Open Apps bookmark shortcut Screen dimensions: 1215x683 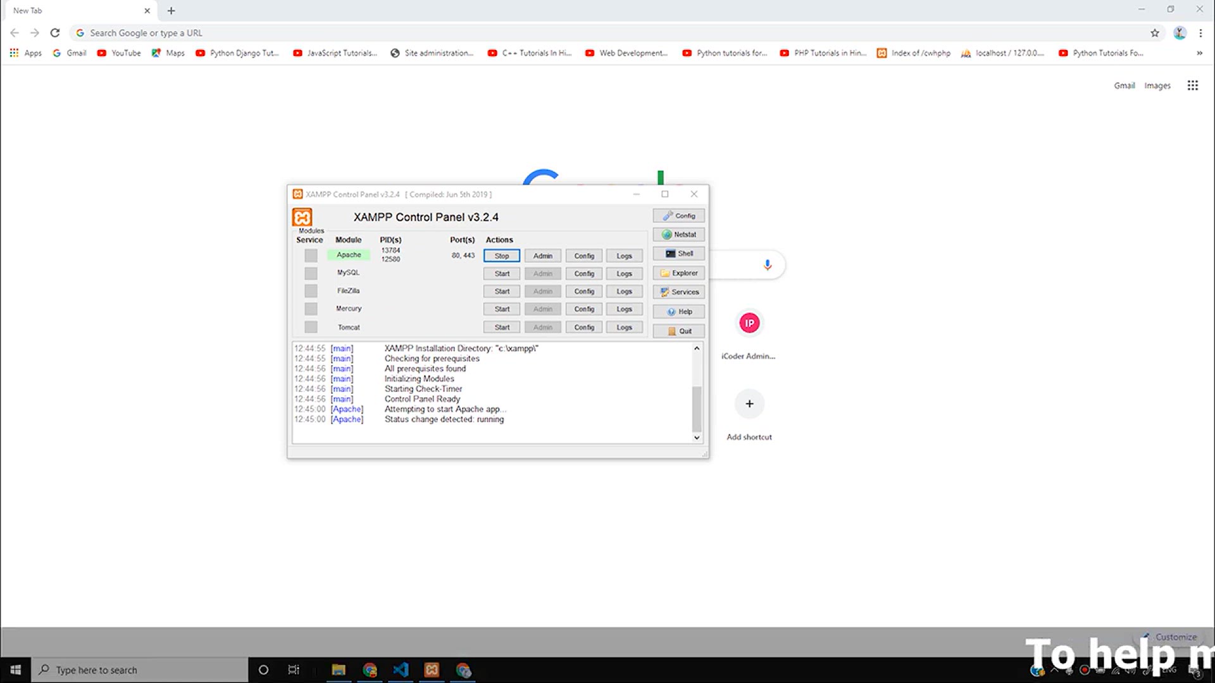click(26, 53)
